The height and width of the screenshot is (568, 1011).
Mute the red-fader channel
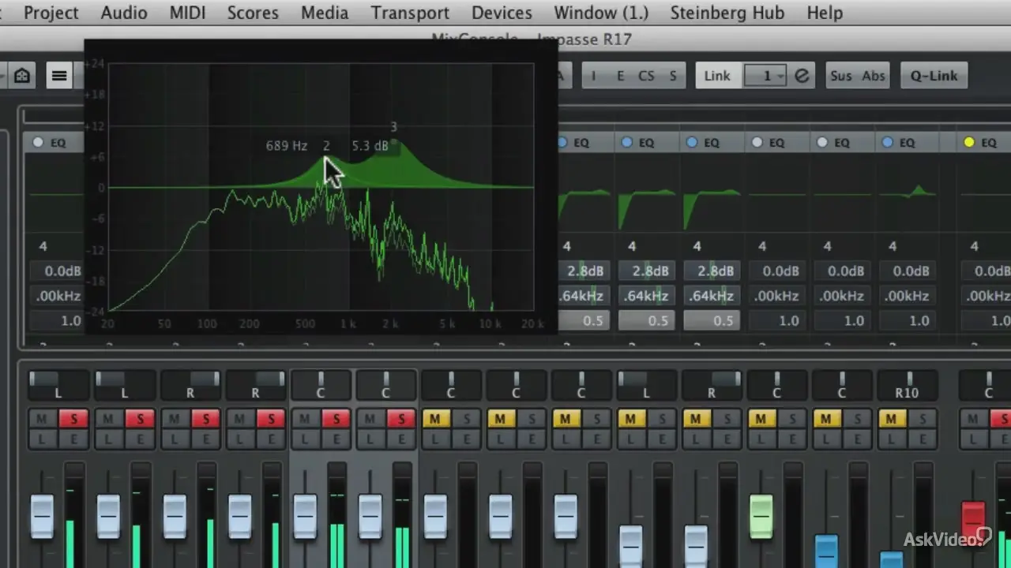point(972,418)
